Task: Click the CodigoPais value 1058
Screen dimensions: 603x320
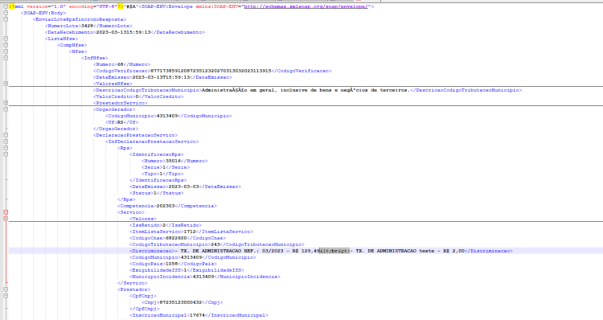Action: point(171,264)
